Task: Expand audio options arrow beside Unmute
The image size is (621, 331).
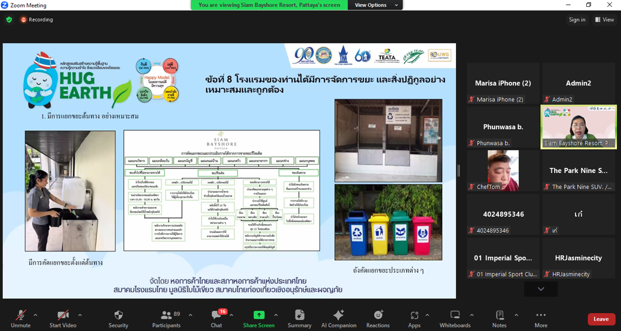Action: (x=36, y=315)
